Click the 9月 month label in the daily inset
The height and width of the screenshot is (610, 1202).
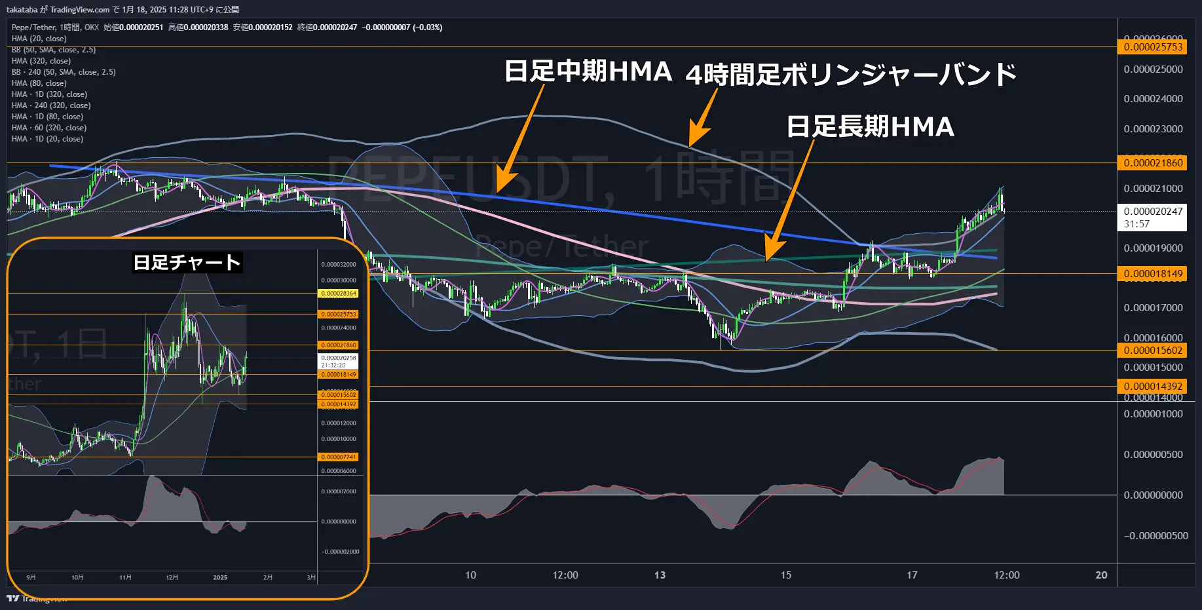click(x=31, y=577)
